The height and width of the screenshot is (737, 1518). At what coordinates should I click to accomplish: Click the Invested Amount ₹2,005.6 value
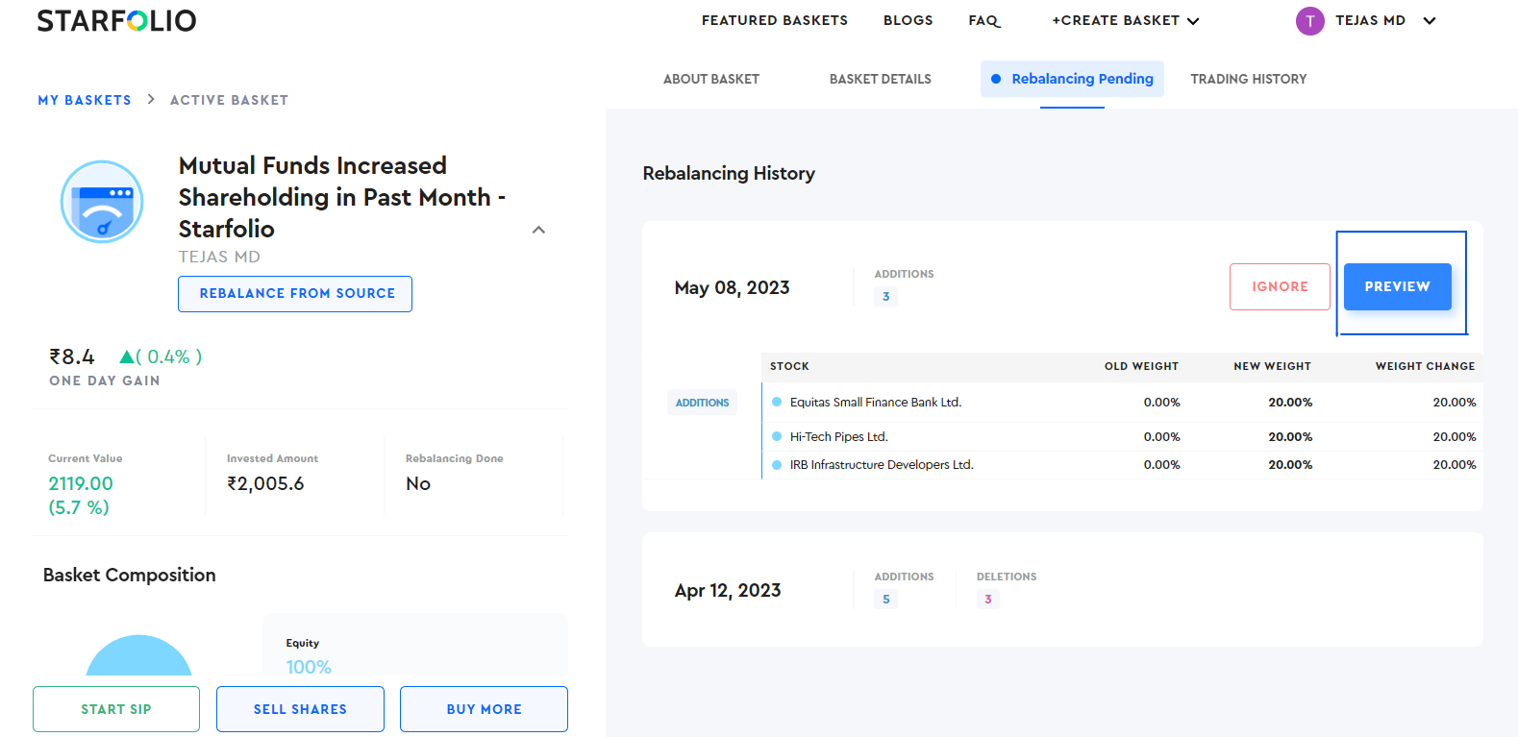265,483
